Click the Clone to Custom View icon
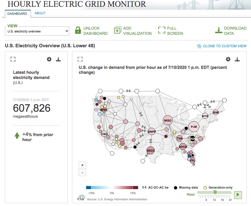The image size is (251, 206). click(199, 46)
